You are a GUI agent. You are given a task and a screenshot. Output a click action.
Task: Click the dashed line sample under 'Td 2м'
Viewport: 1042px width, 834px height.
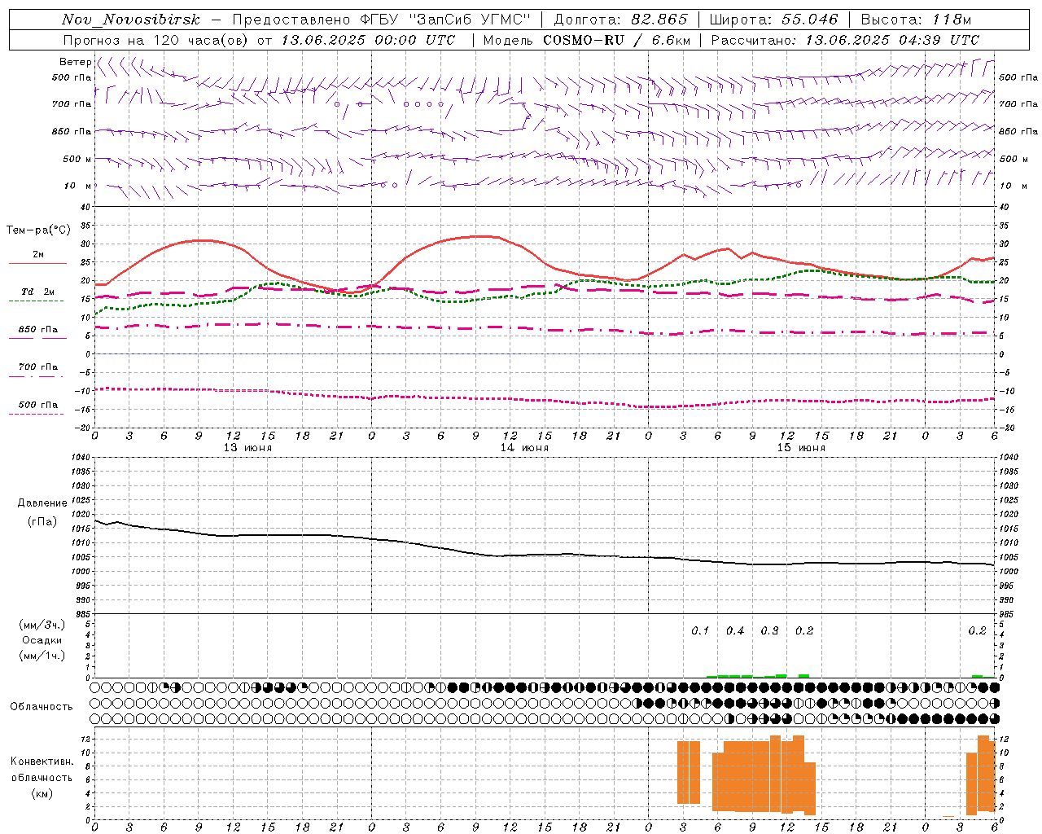coord(36,301)
